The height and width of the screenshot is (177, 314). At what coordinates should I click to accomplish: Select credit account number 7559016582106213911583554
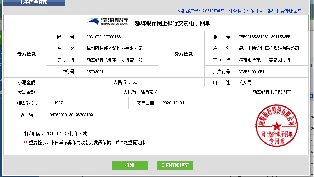click(x=265, y=37)
